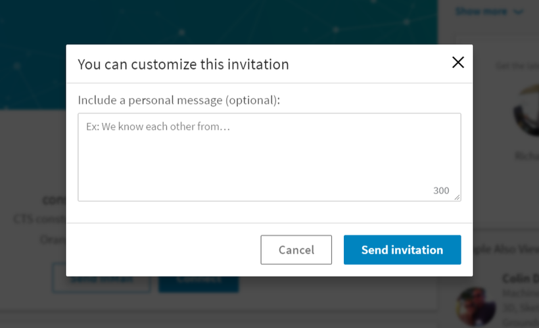
Task: Click the teal profile banner background
Action: (219, 22)
